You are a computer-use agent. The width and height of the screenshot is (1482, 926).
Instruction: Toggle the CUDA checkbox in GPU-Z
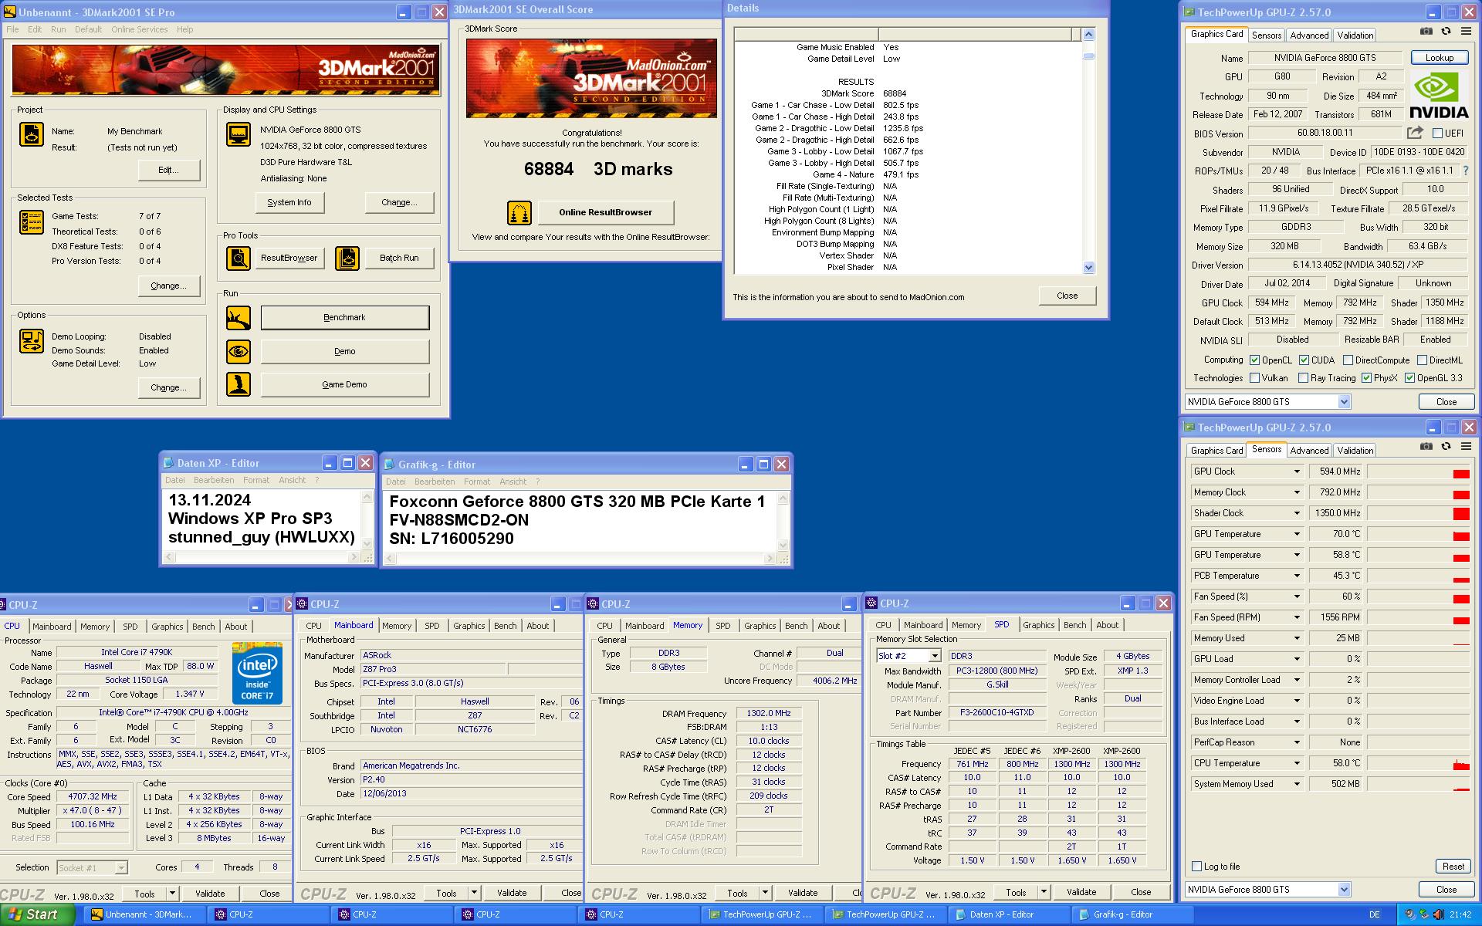click(1304, 360)
